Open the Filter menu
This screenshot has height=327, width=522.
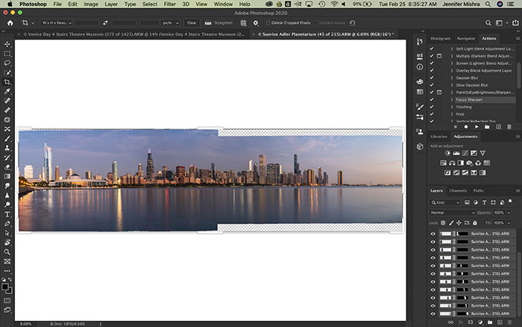[169, 4]
